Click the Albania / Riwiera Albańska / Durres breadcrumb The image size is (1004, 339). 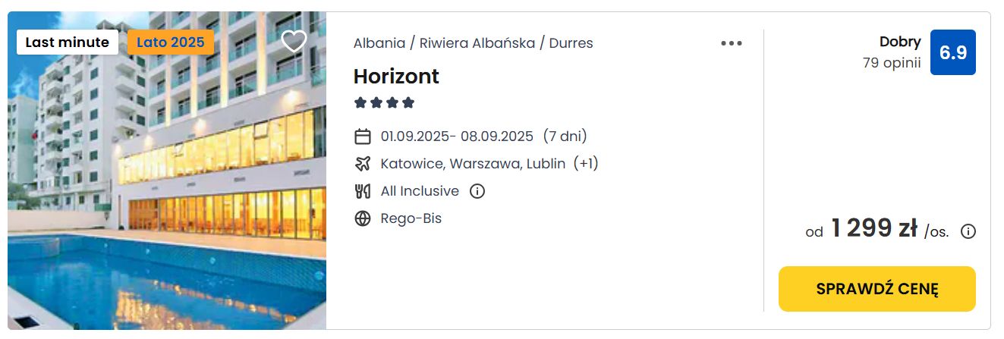(x=473, y=43)
